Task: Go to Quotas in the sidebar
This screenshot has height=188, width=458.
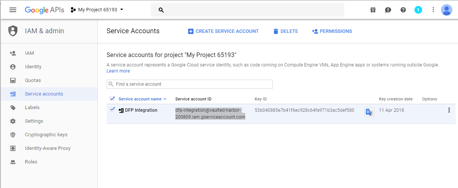Action: (33, 80)
